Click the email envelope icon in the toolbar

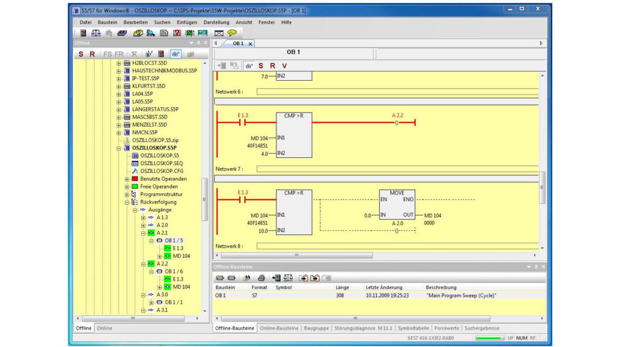[x=219, y=32]
